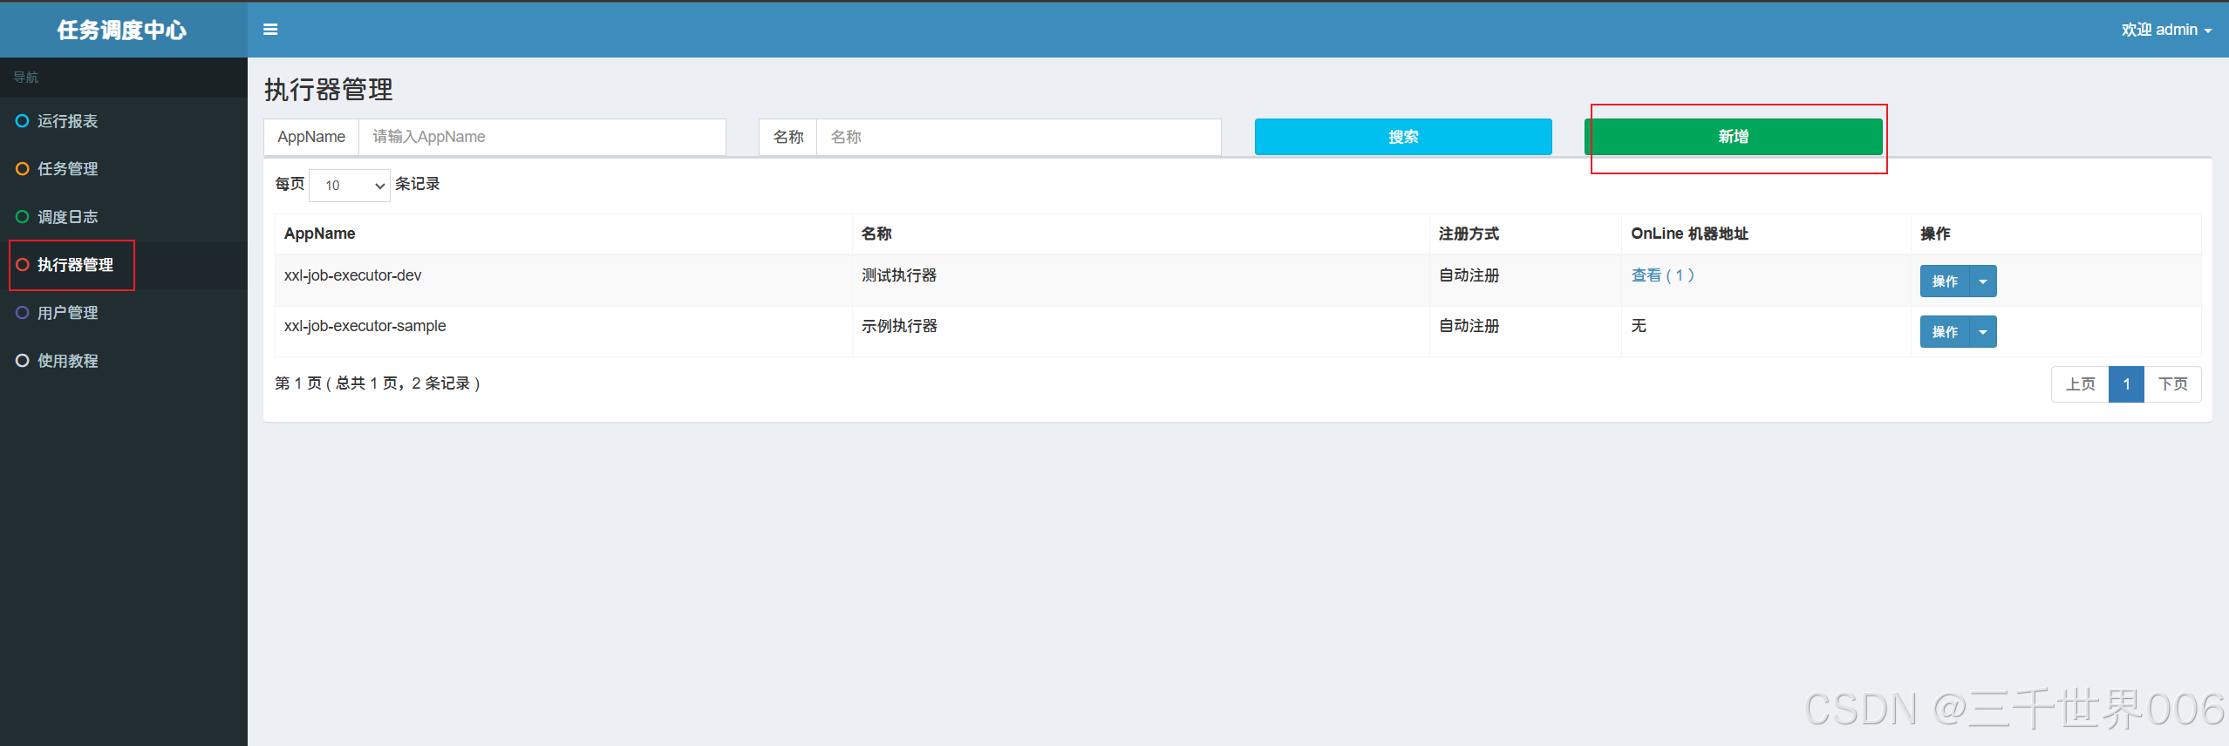Click 自动注册 in the xxl-job-executor-dev row

pos(1469,275)
